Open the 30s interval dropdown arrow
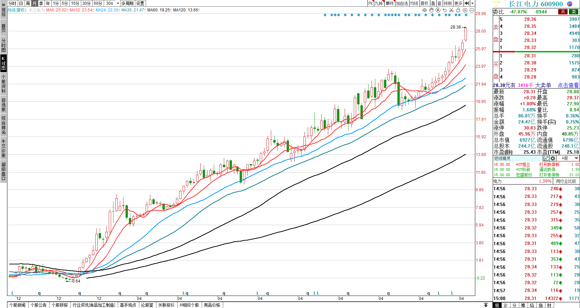The image size is (580, 308). (118, 3)
